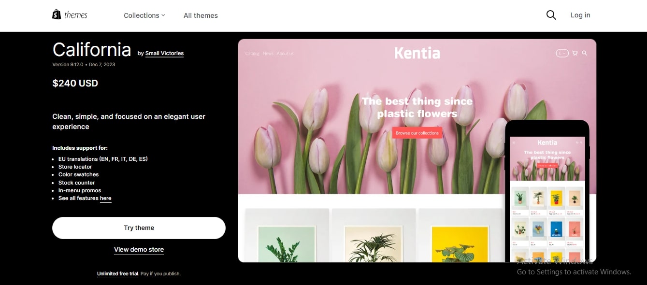This screenshot has height=285, width=647.
Task: Open the search magnifier icon in header
Action: click(x=551, y=15)
